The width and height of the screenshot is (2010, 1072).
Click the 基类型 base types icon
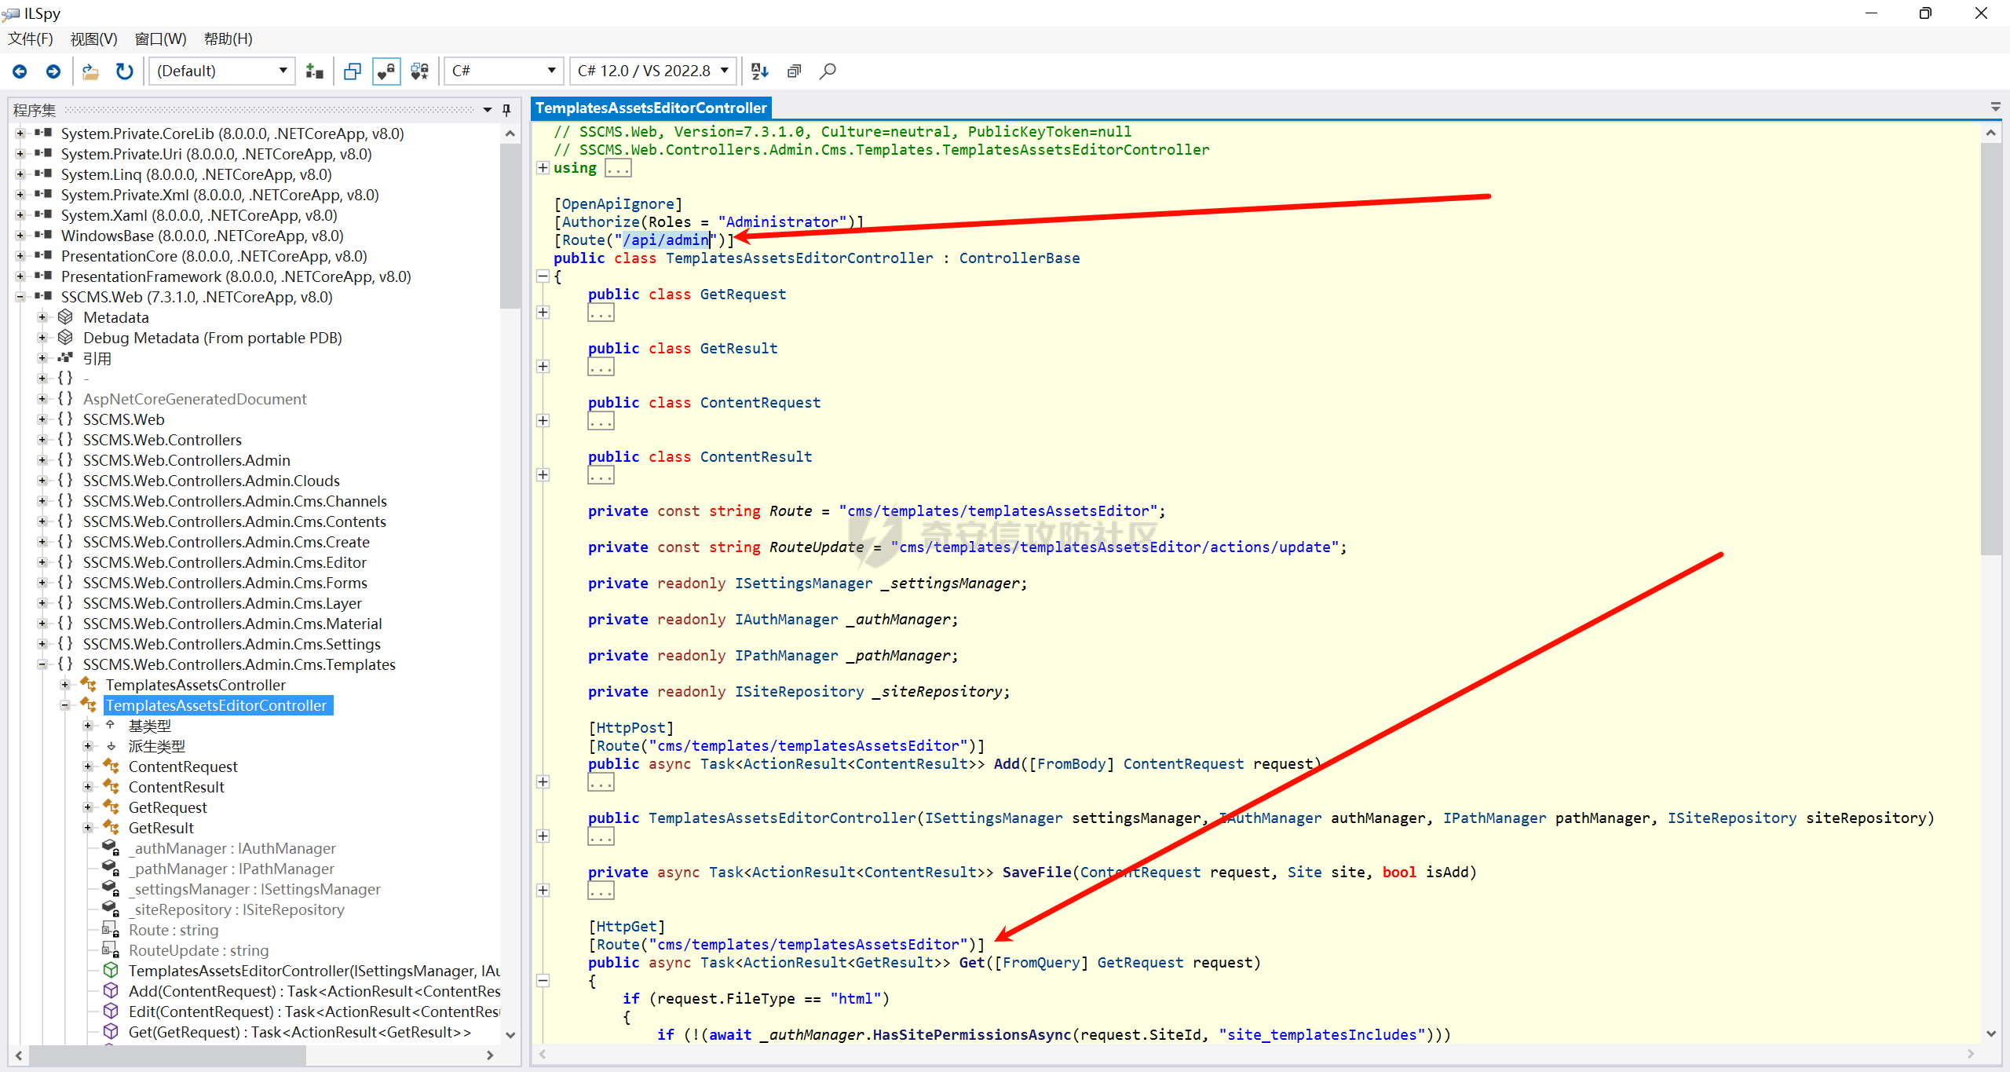(x=111, y=725)
